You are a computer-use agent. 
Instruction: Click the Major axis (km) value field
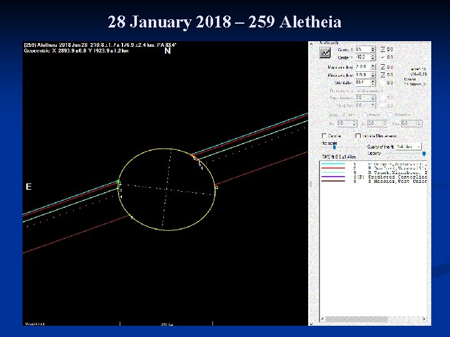362,67
